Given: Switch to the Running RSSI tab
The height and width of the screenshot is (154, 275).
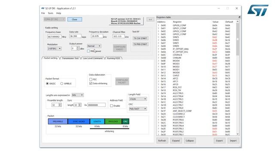Looking at the screenshot, I should pyautogui.click(x=113, y=58).
